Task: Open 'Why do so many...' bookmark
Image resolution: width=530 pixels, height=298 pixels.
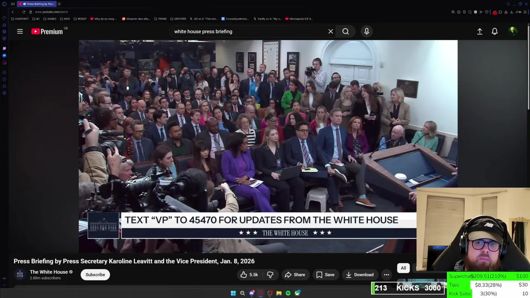Action: (104, 19)
